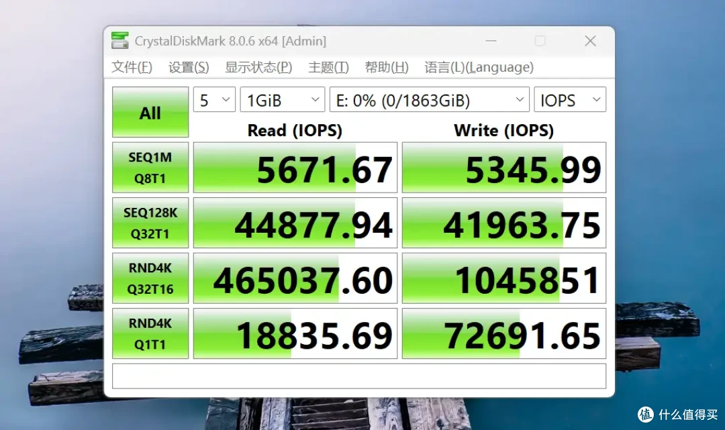Open the 语言(L)(Language) menu
Screen dimensions: 725x430
tap(479, 68)
